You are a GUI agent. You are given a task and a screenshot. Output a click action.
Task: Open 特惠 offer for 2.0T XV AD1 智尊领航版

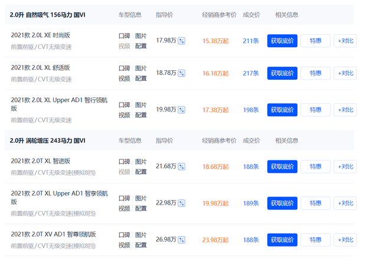pyautogui.click(x=315, y=240)
